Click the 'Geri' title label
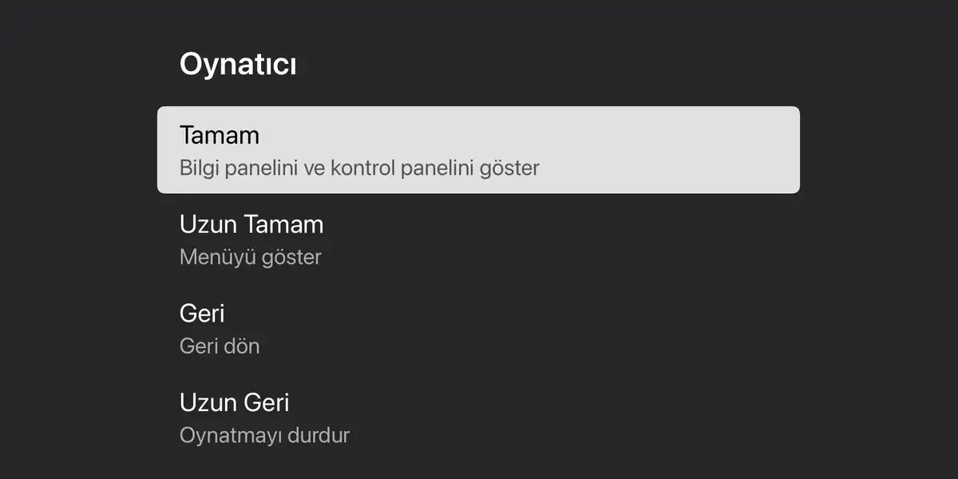 (202, 313)
